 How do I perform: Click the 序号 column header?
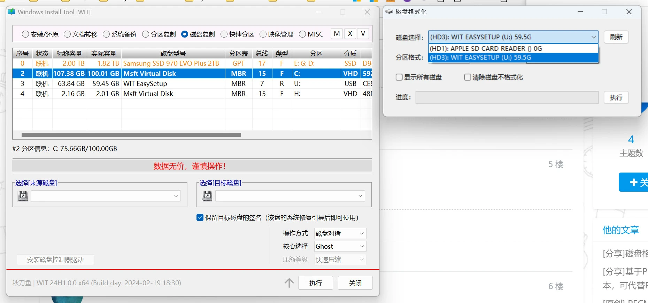click(22, 54)
